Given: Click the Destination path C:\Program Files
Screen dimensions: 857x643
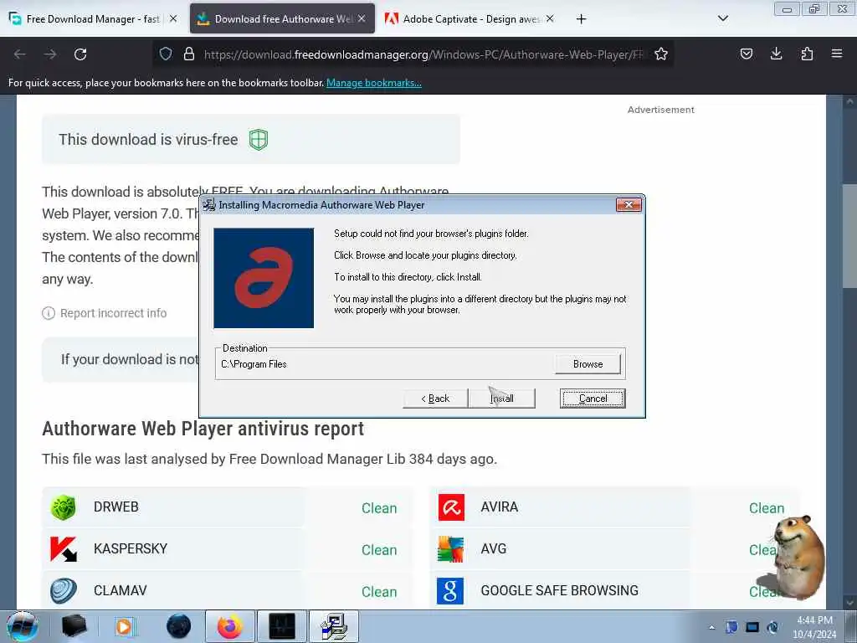Looking at the screenshot, I should 254,364.
